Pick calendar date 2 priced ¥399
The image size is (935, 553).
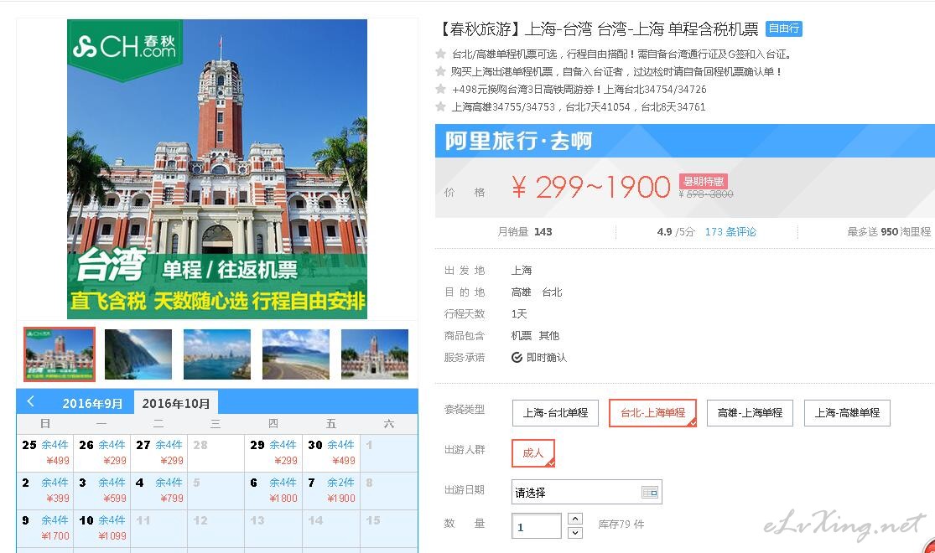click(x=45, y=490)
